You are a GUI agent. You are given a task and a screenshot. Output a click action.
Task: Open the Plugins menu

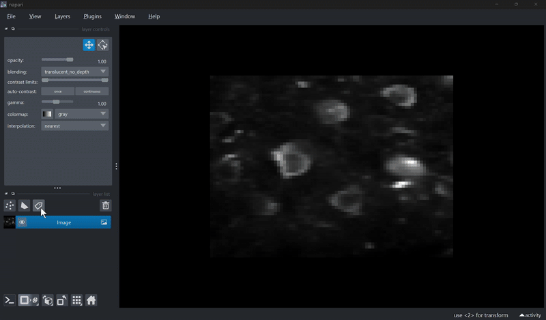click(92, 16)
